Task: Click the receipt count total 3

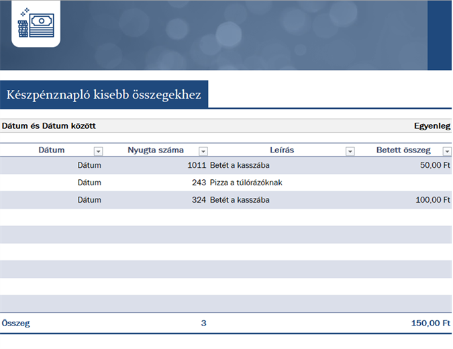Action: point(203,323)
